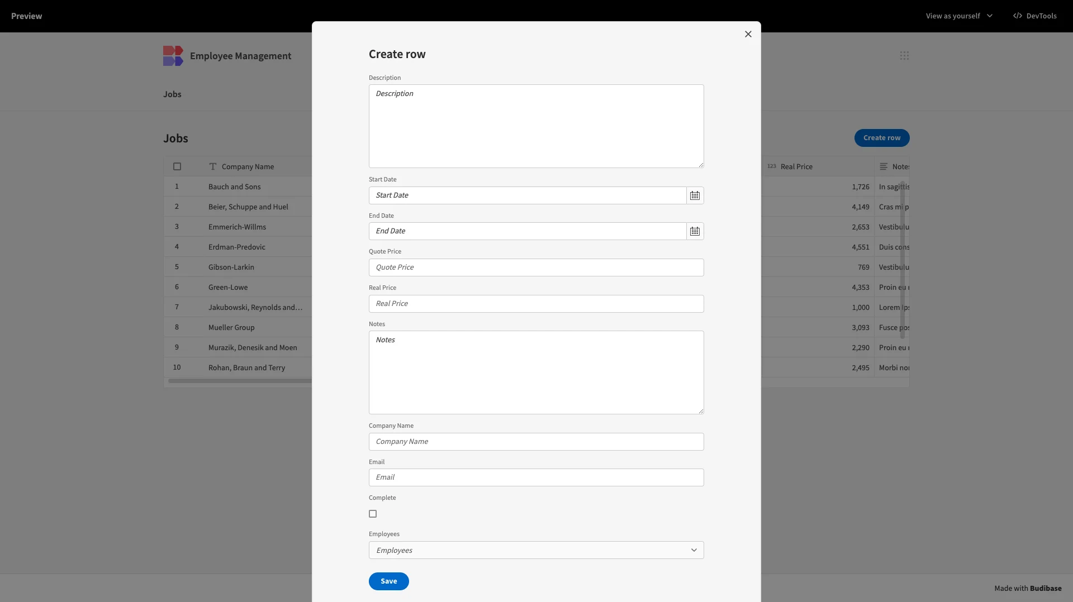The width and height of the screenshot is (1073, 602).
Task: Click the Jakubowski, Reynolds and… cell
Action: [255, 307]
